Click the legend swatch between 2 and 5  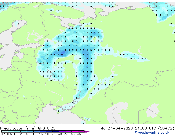(x=24, y=131)
